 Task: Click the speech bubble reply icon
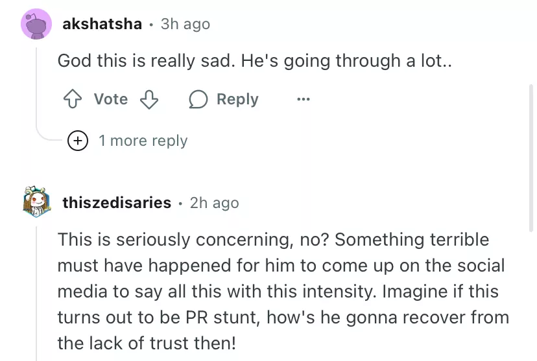pyautogui.click(x=198, y=99)
